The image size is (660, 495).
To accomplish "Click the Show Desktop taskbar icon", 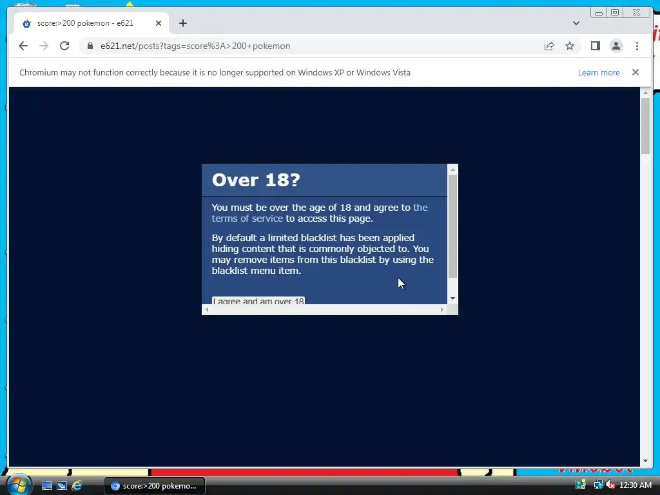I will pos(46,486).
